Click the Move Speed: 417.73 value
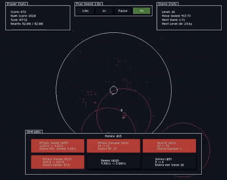 click(176, 16)
